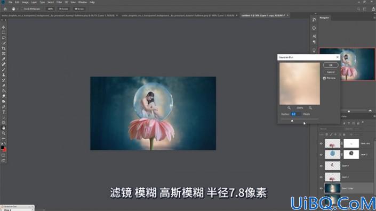Hide the top masked flower layer

click(x=321, y=144)
